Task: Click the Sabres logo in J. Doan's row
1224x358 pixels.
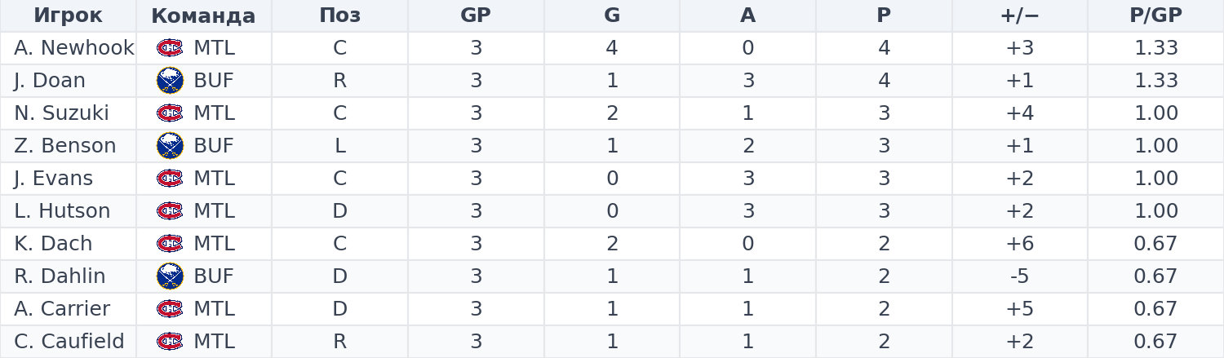Action: (170, 81)
